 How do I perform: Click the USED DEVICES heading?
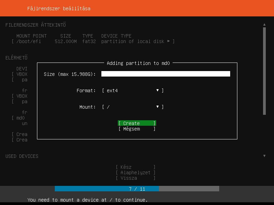(x=22, y=156)
